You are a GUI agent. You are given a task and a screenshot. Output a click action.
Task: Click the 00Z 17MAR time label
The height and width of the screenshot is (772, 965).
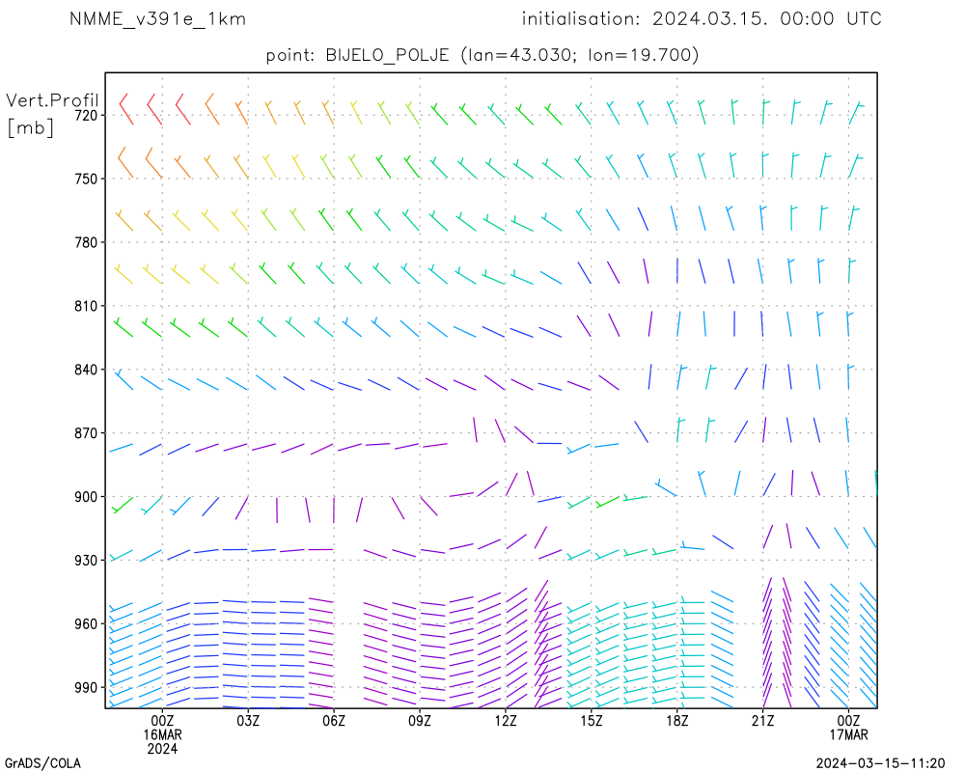[848, 727]
